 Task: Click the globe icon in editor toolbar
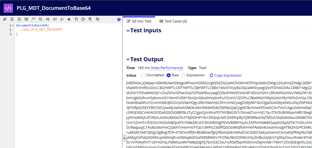[x=98, y=19]
